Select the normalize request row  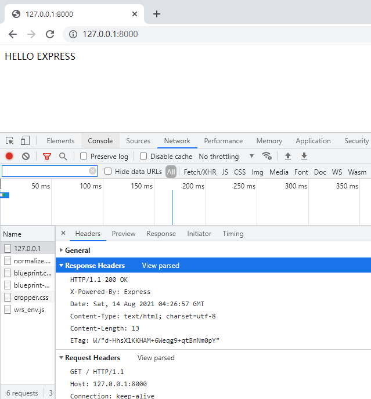(x=27, y=261)
